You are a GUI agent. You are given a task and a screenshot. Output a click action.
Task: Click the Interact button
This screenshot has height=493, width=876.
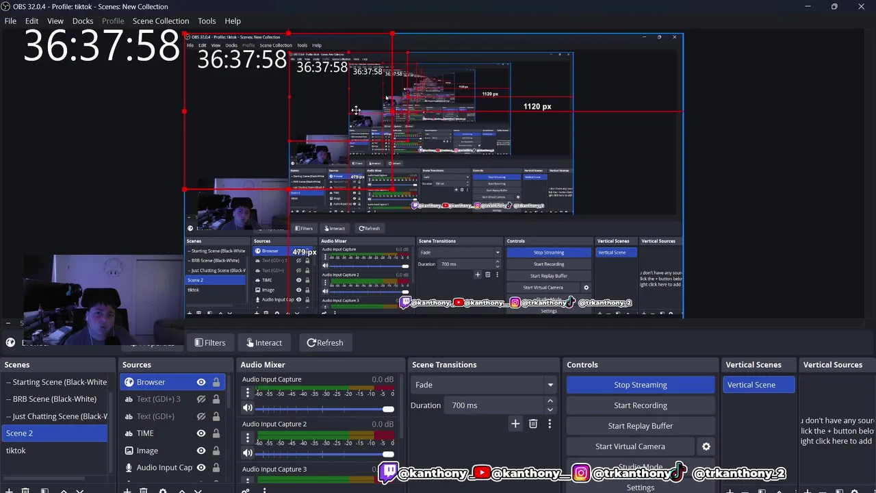coord(263,342)
